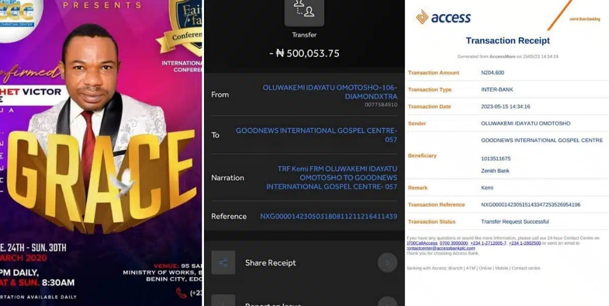Click the -₦500,053.75 transfer amount
The width and height of the screenshot is (609, 306).
(304, 53)
